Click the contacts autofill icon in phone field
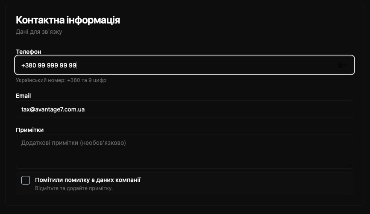 (340, 65)
